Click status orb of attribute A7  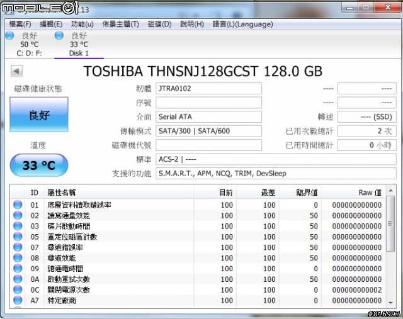(x=18, y=300)
